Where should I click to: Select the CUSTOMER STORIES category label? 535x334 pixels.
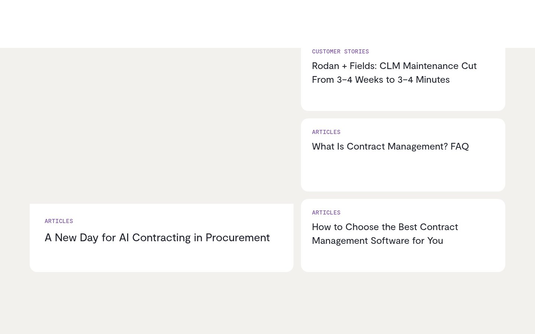pos(340,52)
